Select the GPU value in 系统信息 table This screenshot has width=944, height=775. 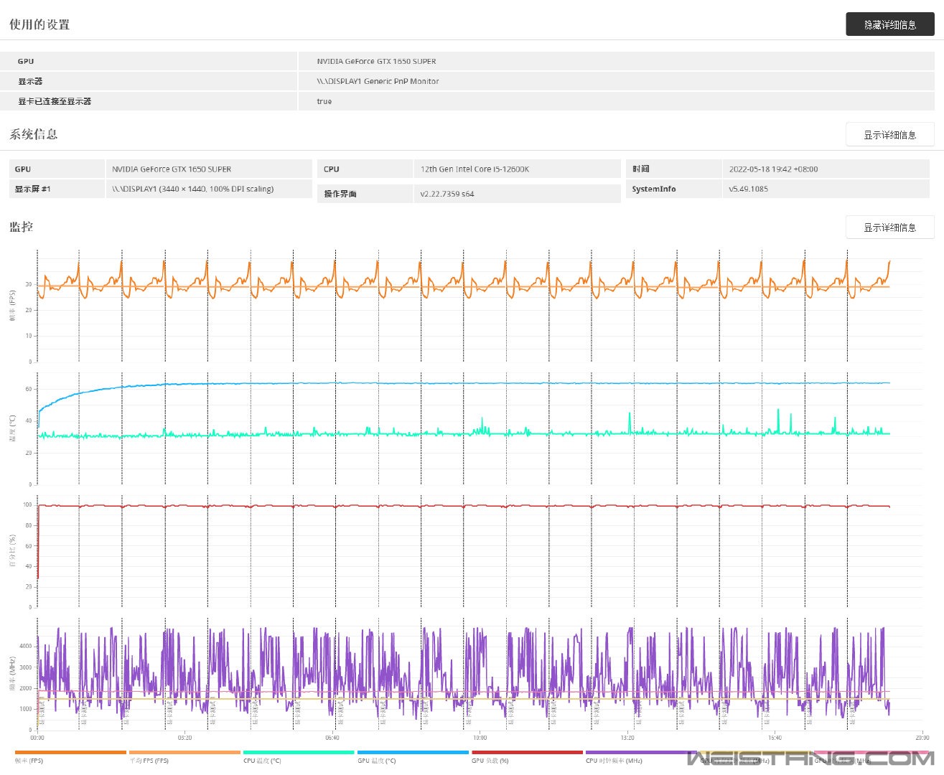(172, 169)
